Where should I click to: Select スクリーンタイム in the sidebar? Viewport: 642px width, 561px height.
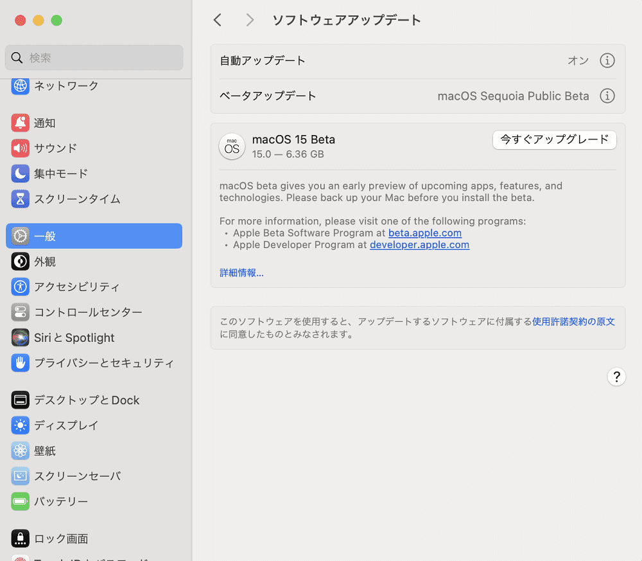[94, 199]
